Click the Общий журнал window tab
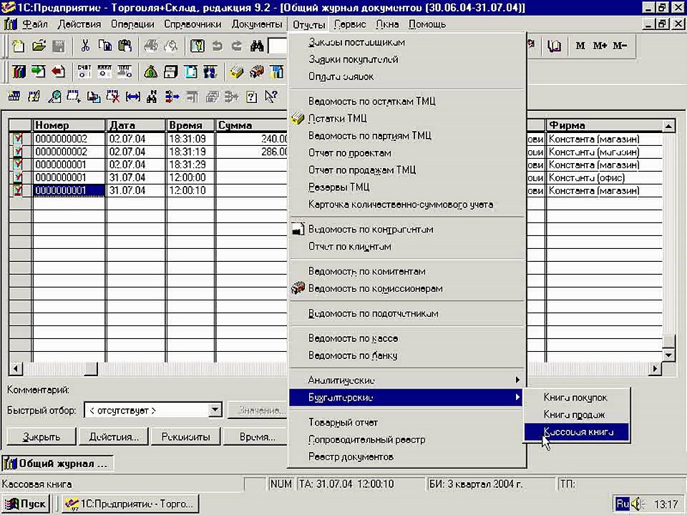This screenshot has height=515, width=687. click(x=58, y=463)
